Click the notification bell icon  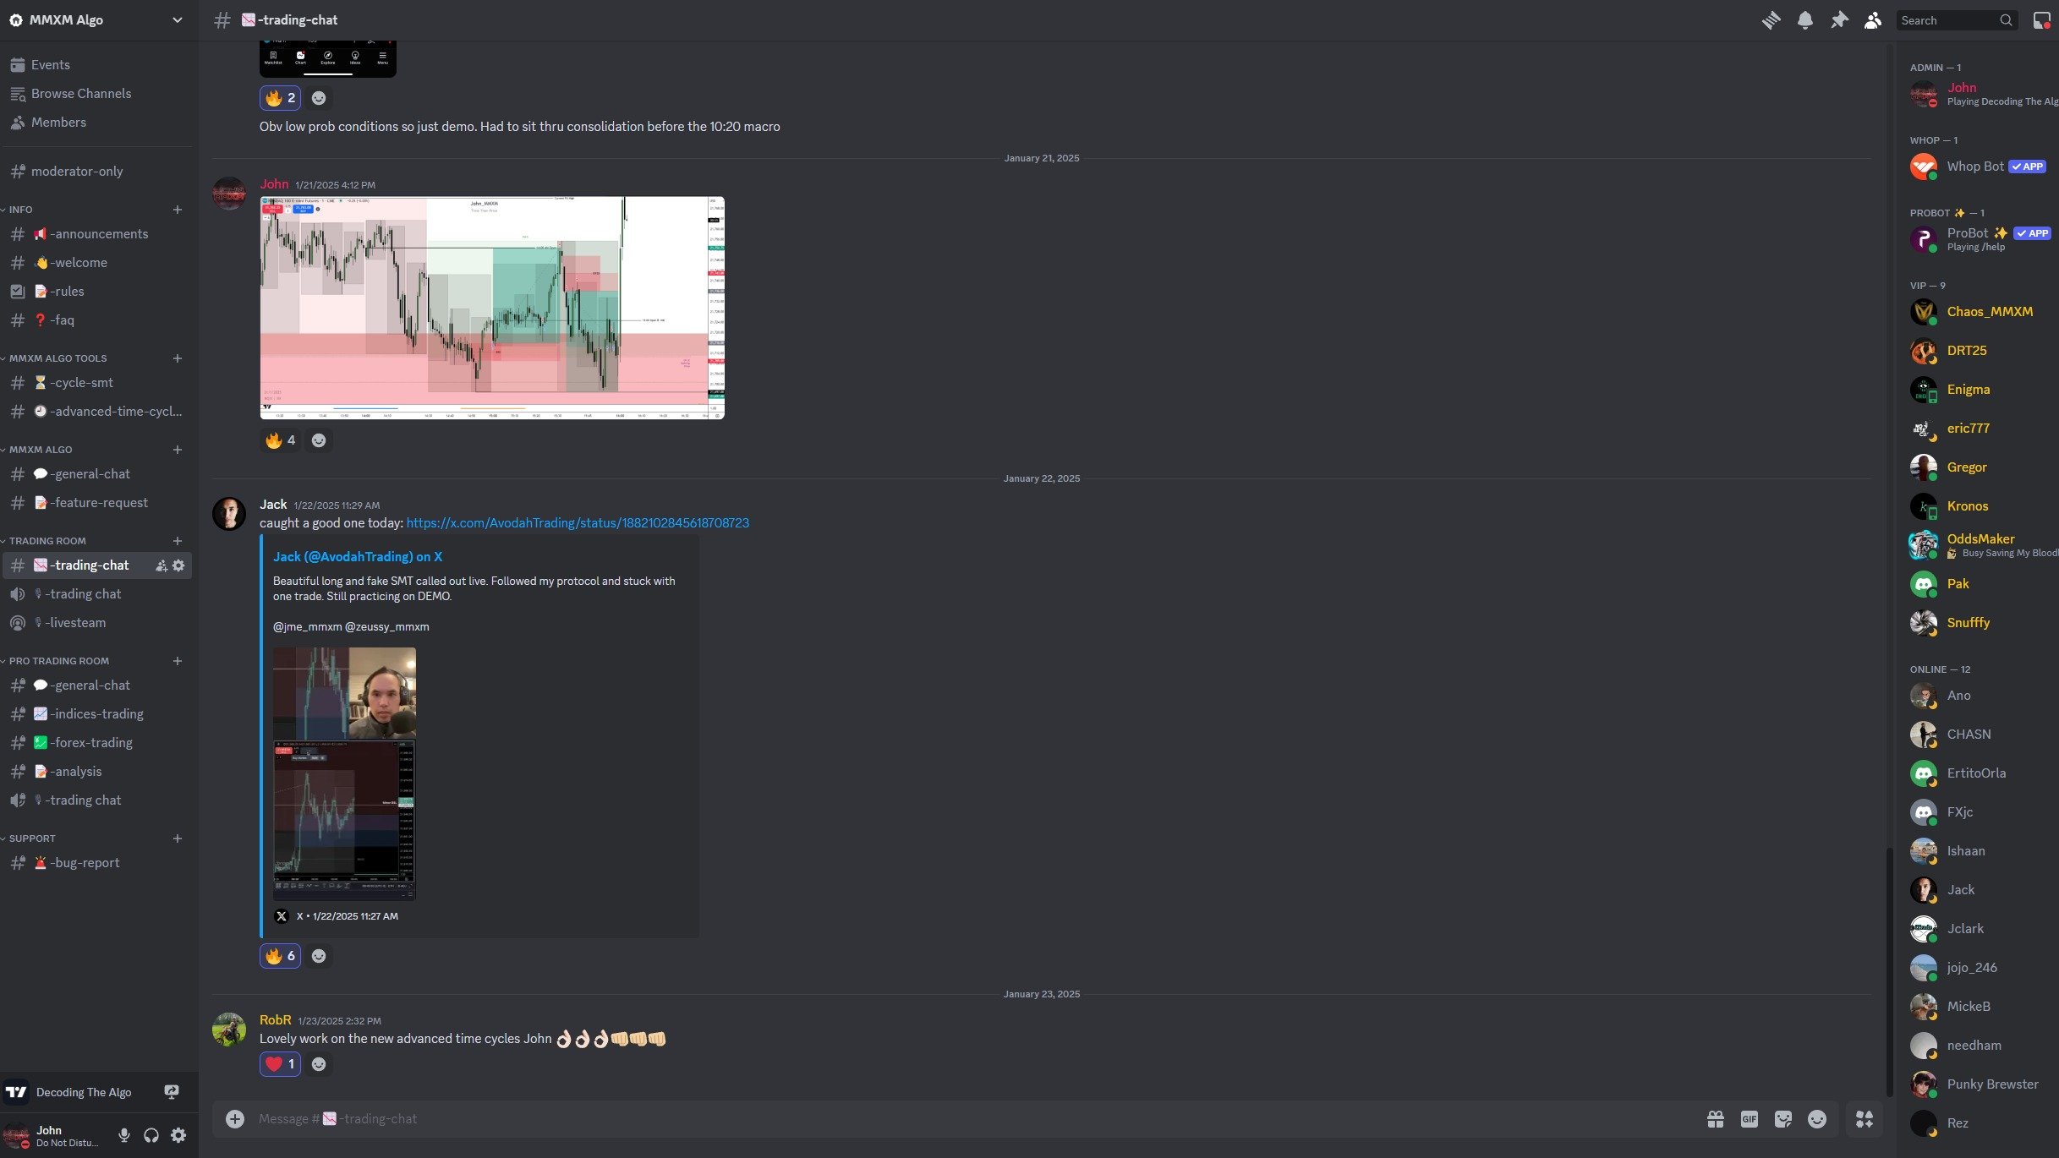1804,20
